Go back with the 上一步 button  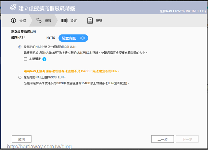click(162, 139)
